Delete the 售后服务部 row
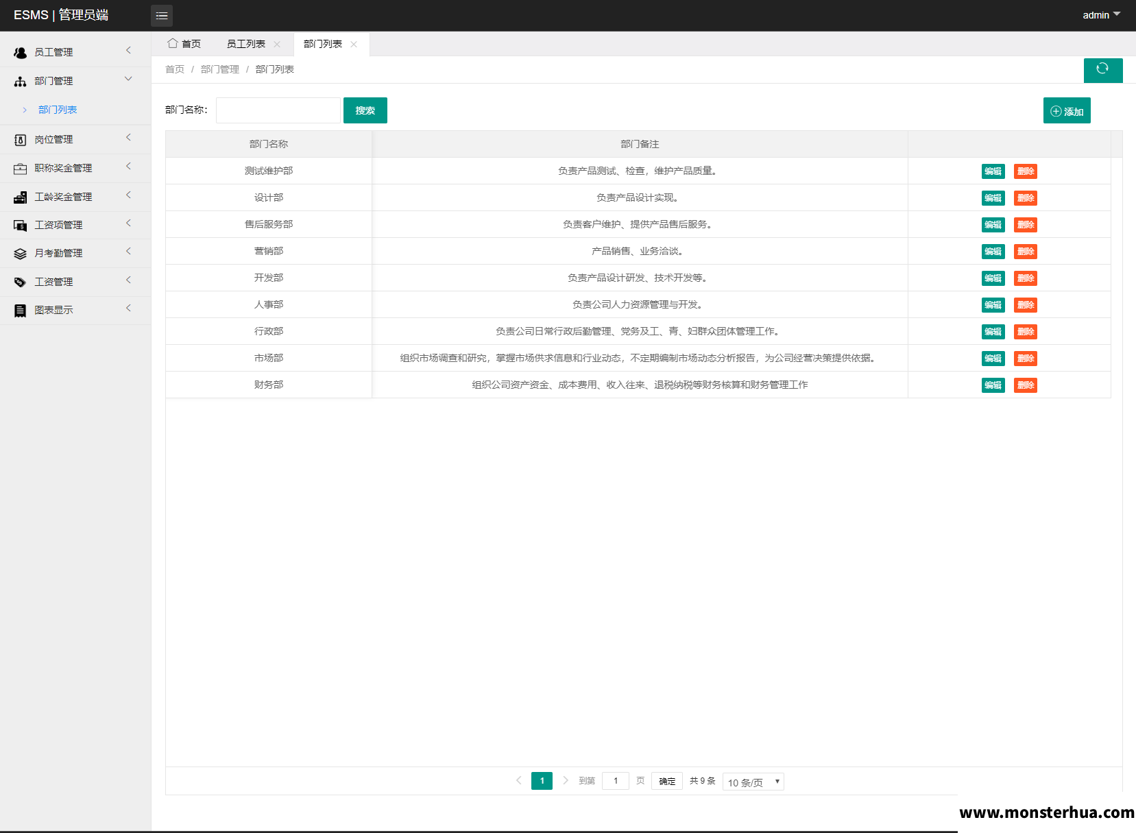This screenshot has width=1136, height=833. tap(1026, 225)
